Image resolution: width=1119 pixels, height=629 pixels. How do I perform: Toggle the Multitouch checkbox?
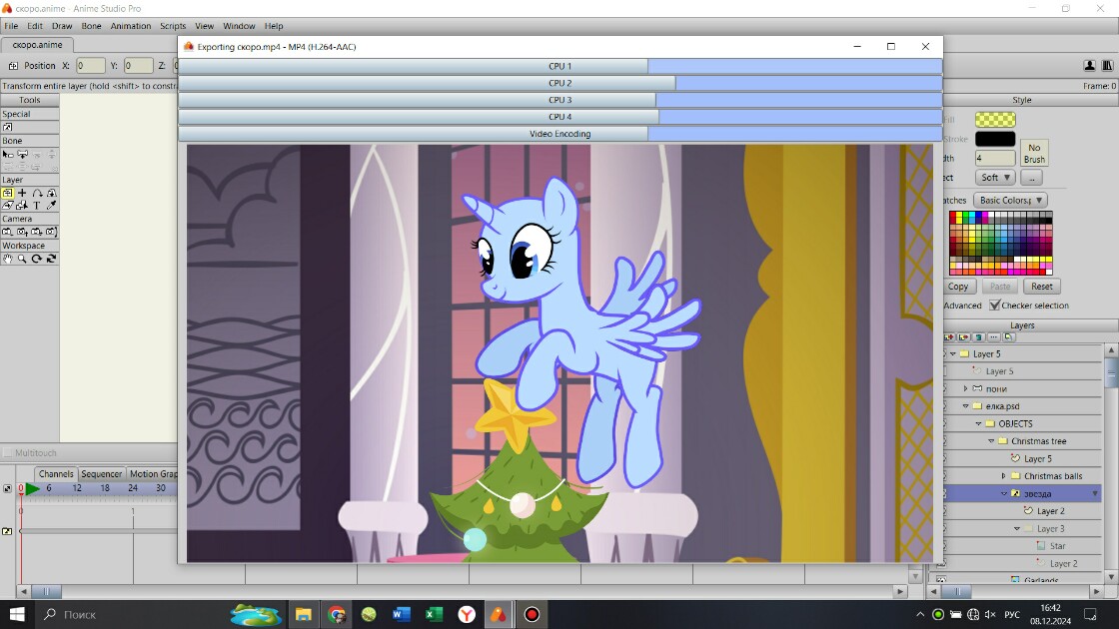point(8,453)
